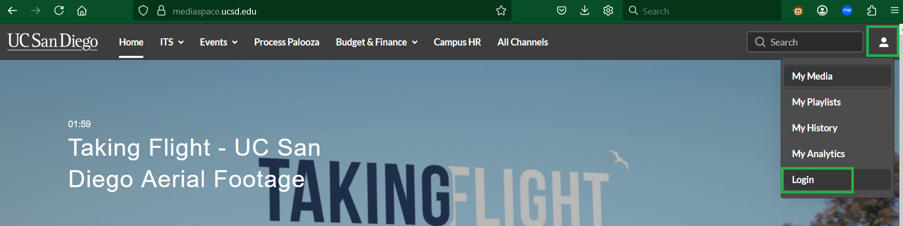The height and width of the screenshot is (226, 903).
Task: Open the Taking Flight aerial footage video
Action: coord(194,163)
